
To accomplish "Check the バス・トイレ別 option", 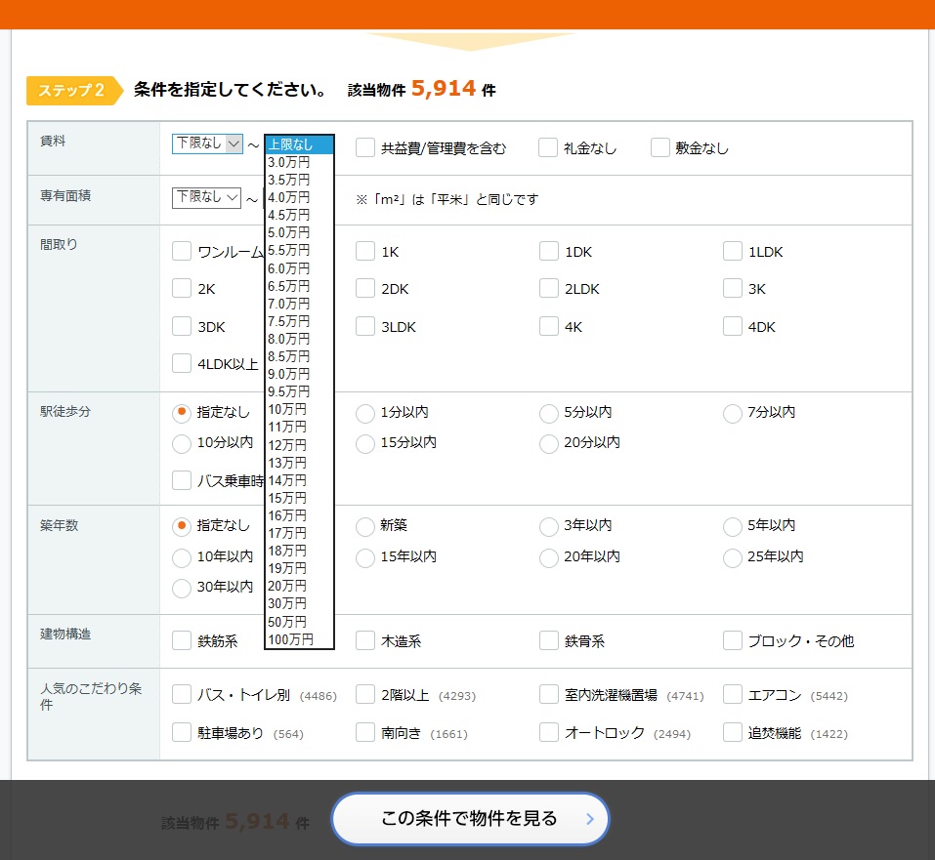I will click(182, 695).
